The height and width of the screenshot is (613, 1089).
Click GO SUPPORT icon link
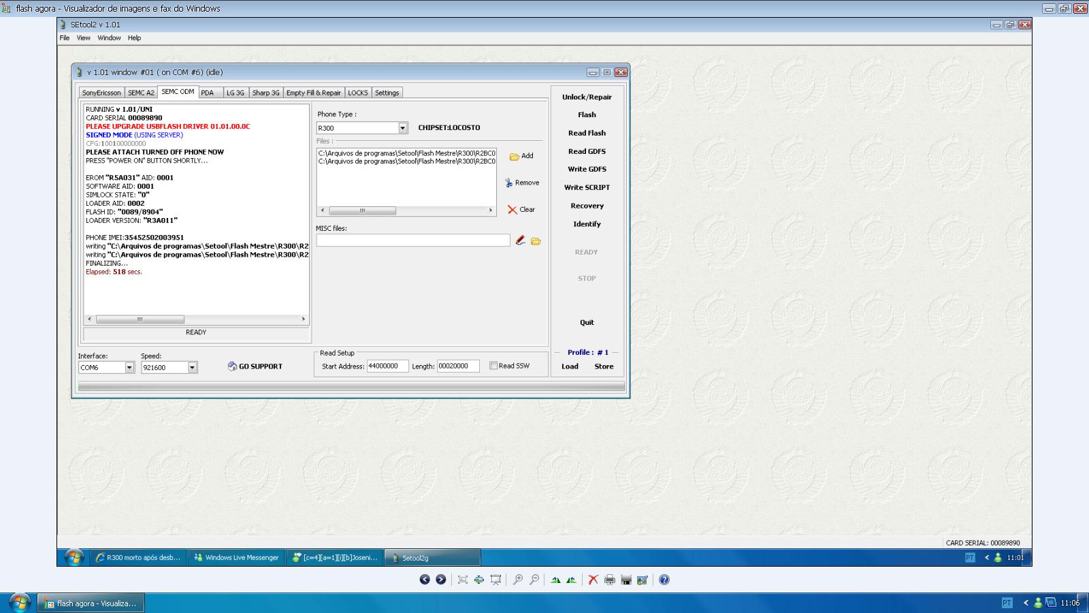point(255,366)
